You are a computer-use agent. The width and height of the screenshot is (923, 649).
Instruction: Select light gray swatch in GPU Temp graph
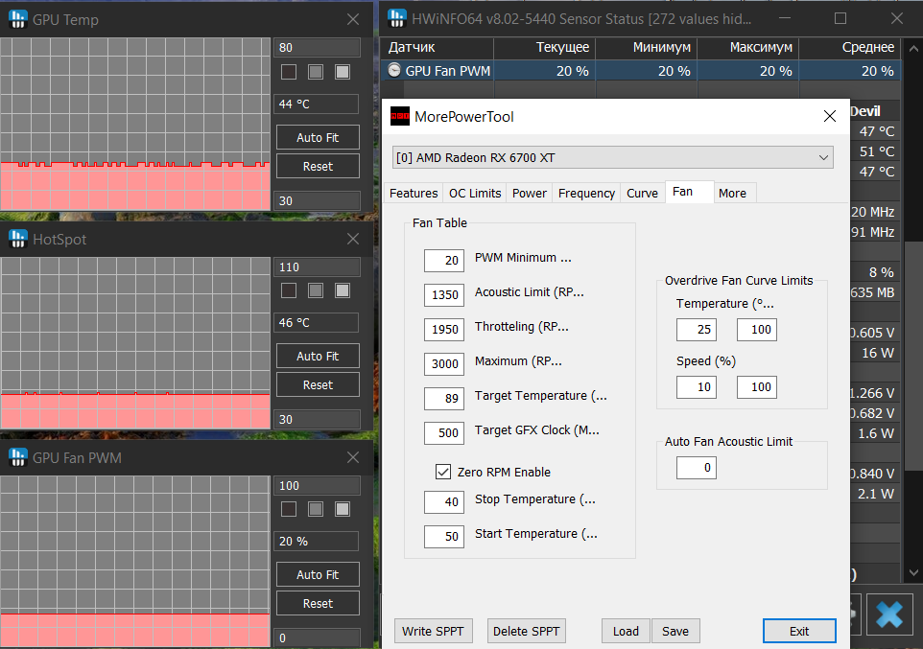point(343,72)
